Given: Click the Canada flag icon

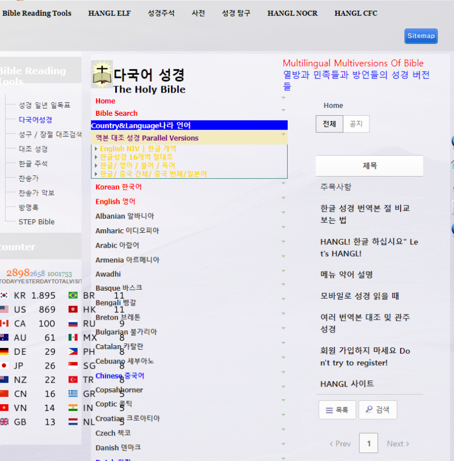Looking at the screenshot, I should 4,324.
